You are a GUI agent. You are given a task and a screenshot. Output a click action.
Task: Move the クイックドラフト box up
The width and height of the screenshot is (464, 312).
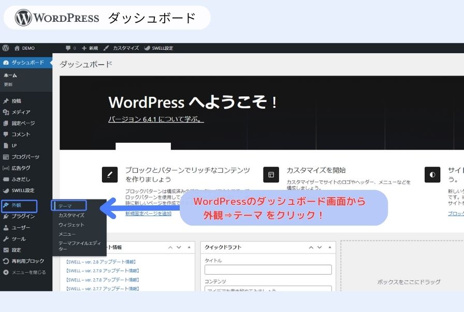coord(311,247)
